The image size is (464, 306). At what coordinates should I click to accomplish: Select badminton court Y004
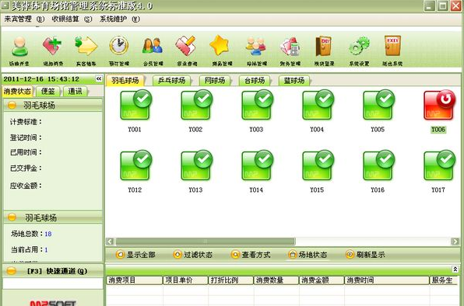click(318, 105)
